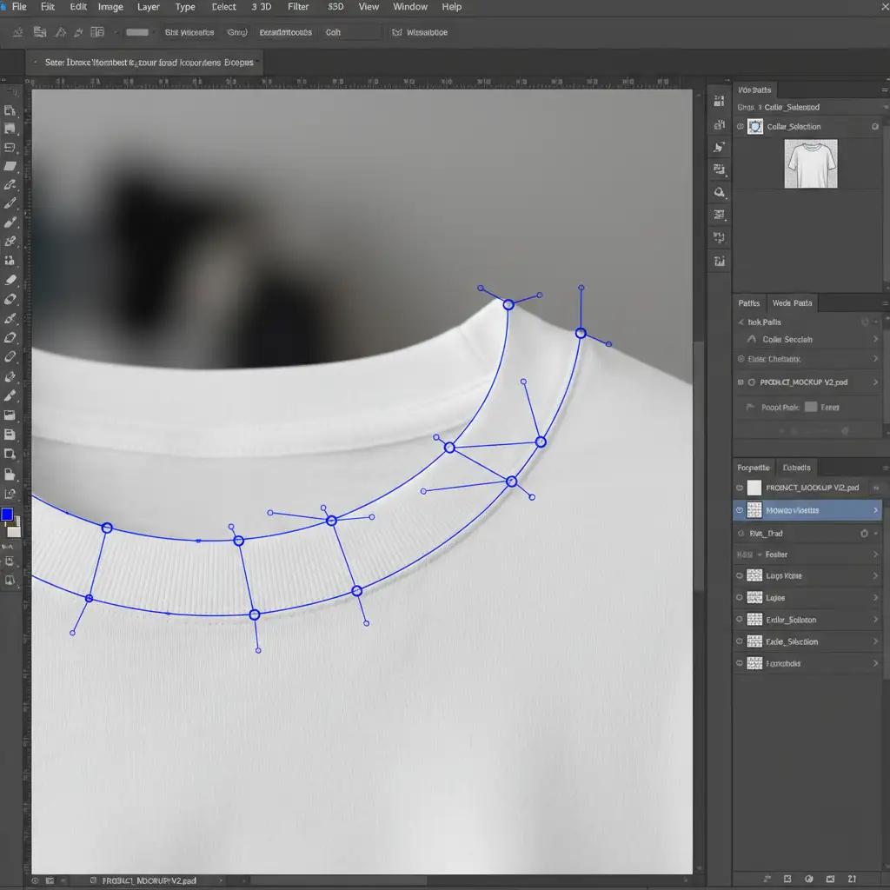The height and width of the screenshot is (890, 890).
Task: Click the first icon in the options bar
Action: tap(17, 32)
